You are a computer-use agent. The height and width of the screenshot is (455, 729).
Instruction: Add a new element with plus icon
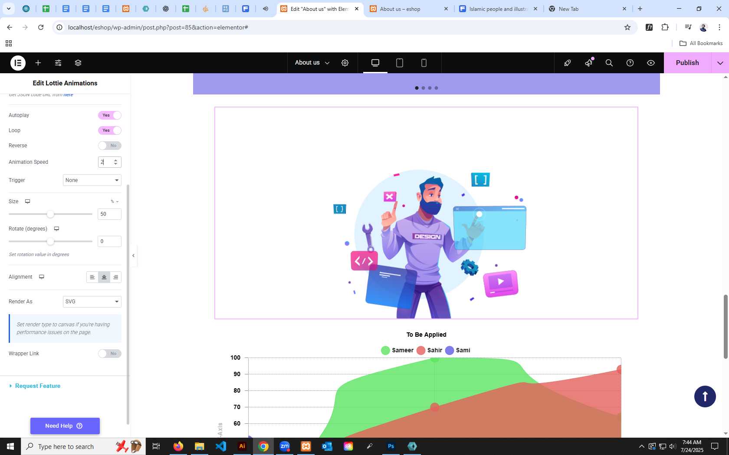tap(38, 63)
